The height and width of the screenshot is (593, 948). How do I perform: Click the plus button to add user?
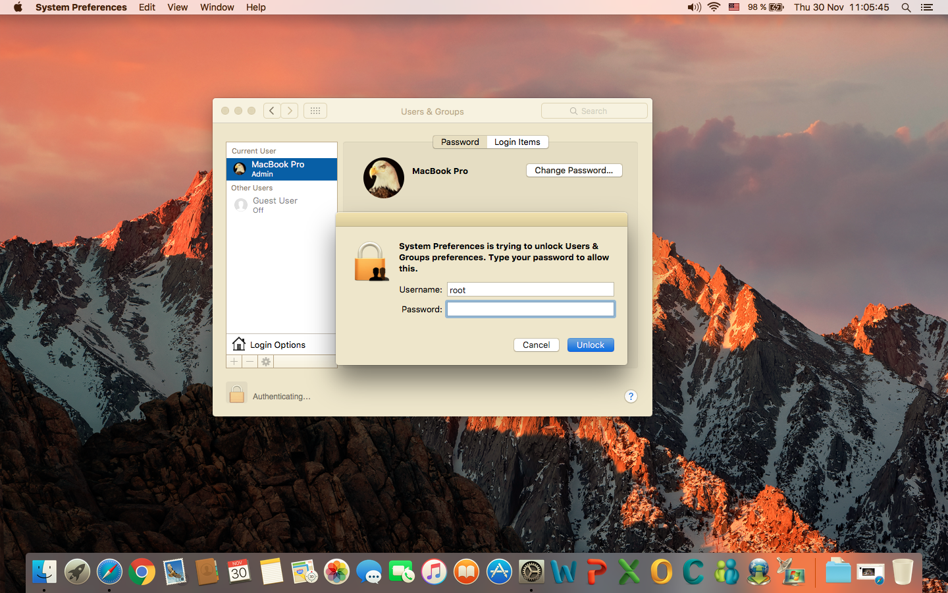234,362
